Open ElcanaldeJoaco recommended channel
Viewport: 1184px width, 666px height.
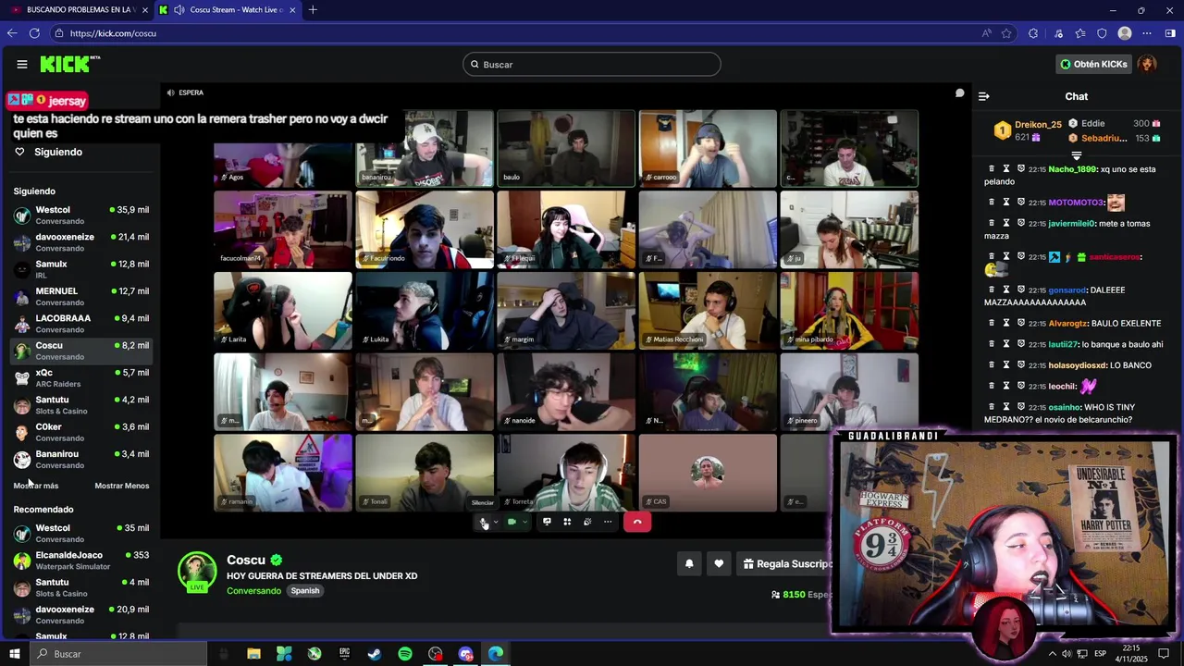tap(80, 561)
